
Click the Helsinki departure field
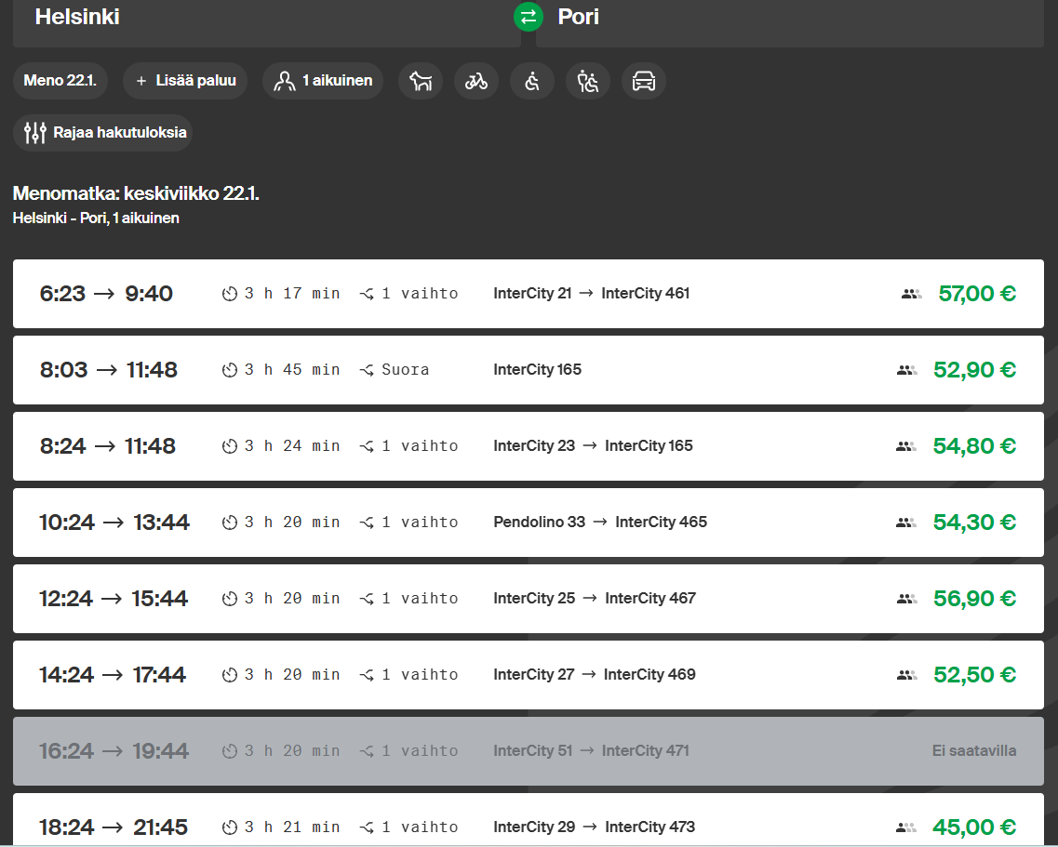tap(265, 19)
